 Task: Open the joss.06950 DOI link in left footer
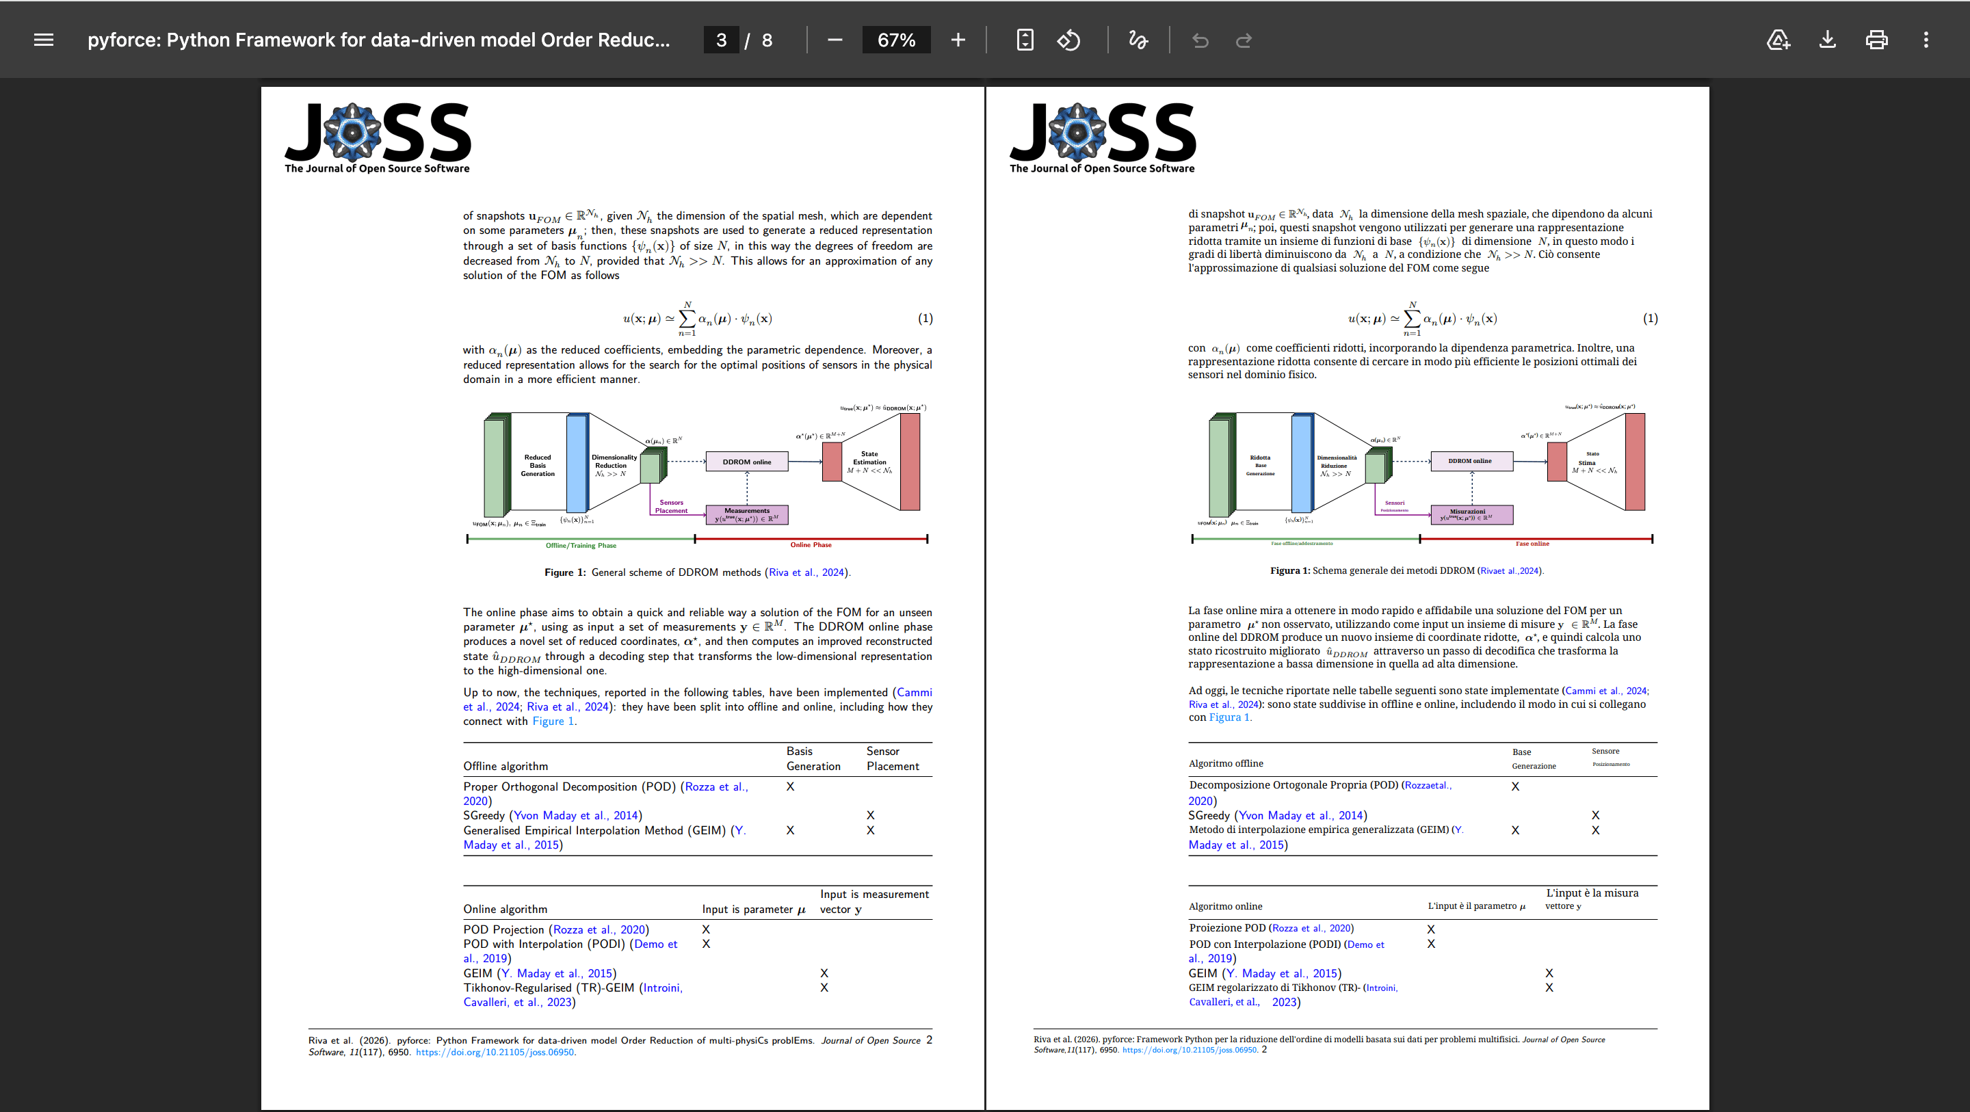pyautogui.click(x=495, y=1053)
